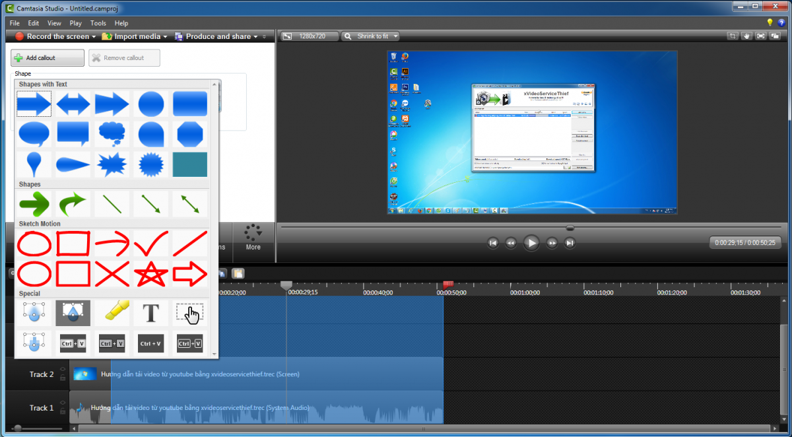Pick the yellow highlighter callout
This screenshot has height=437, width=792.
click(x=112, y=312)
